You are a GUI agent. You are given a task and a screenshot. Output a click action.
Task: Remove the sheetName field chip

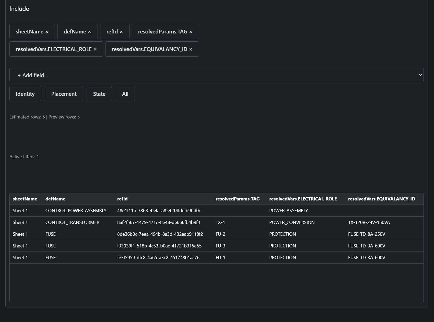click(x=47, y=32)
